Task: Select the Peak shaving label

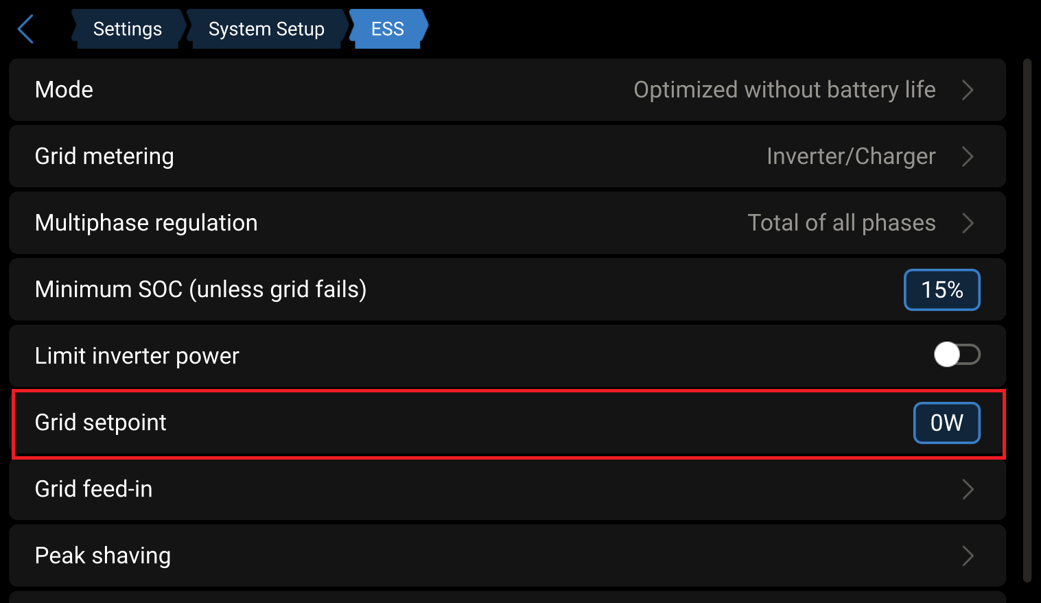Action: [103, 556]
